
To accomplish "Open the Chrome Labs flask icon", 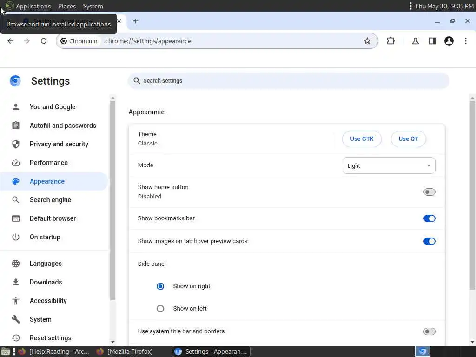I will coord(415,41).
